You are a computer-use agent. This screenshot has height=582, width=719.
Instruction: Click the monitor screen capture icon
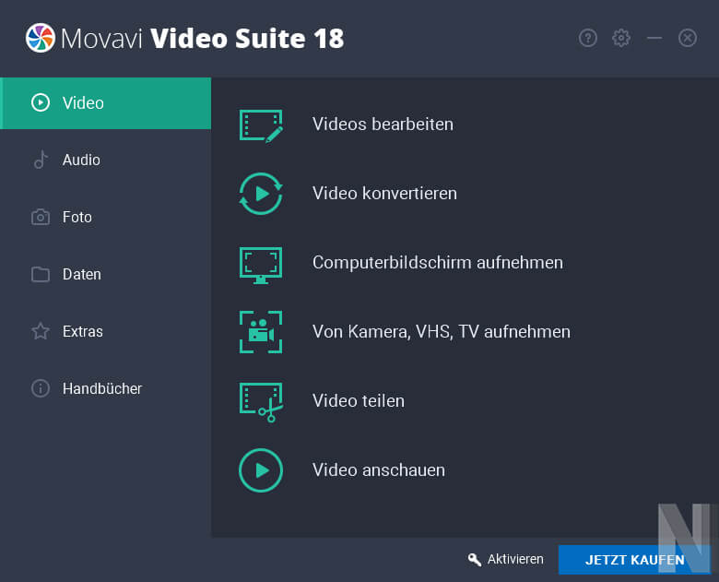(261, 266)
